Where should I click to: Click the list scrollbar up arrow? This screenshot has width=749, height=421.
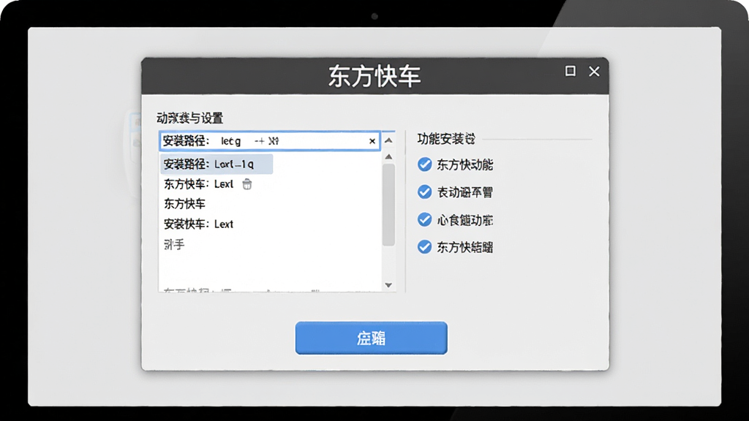tap(389, 156)
